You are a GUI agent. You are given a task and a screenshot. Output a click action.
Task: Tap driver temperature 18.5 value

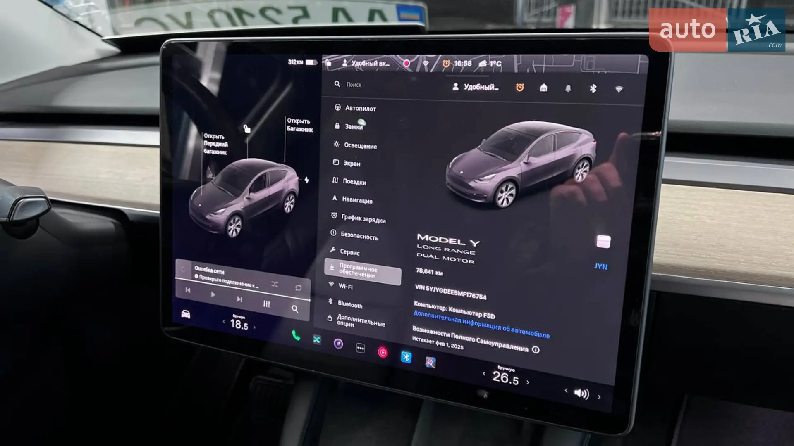(239, 324)
